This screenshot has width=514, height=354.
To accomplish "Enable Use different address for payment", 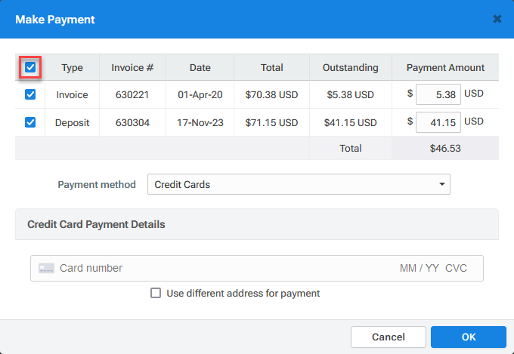I will coord(156,293).
